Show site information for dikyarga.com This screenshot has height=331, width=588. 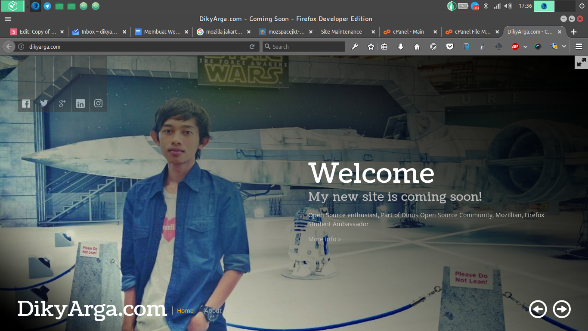point(21,47)
